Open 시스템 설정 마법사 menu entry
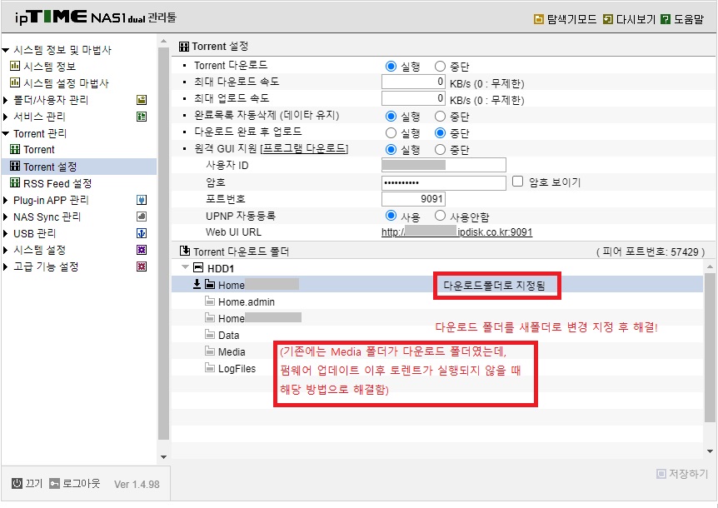This screenshot has width=718, height=508. point(66,83)
